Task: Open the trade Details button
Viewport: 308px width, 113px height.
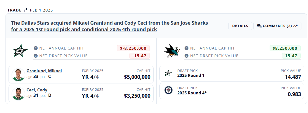Action: tap(240, 26)
